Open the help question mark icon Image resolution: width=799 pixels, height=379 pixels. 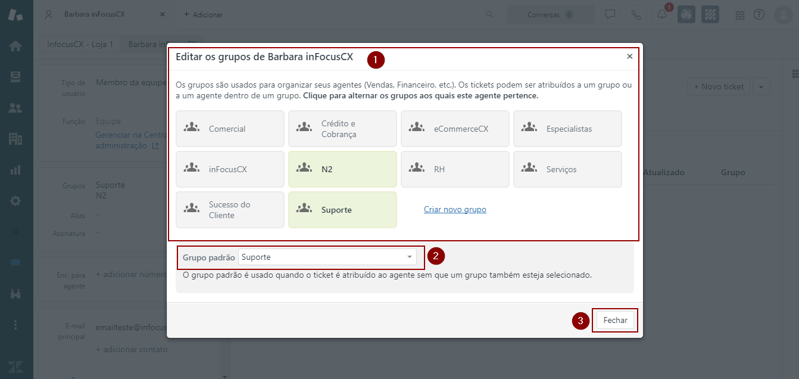759,15
